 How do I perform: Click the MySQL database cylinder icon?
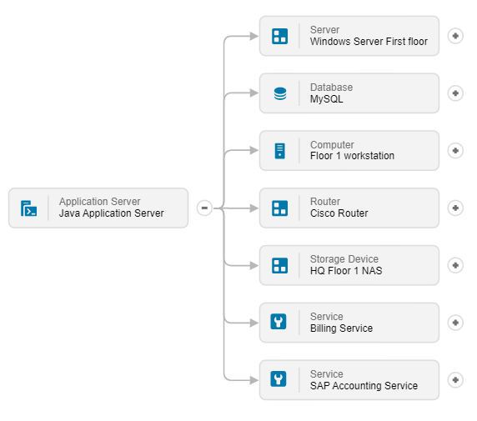280,93
